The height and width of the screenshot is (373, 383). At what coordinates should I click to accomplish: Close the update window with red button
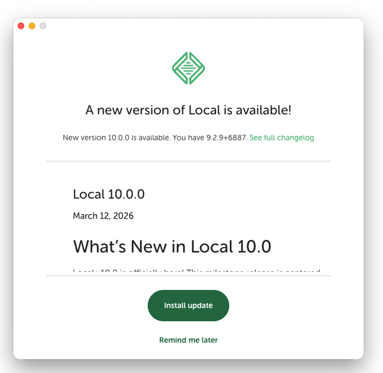[x=21, y=26]
